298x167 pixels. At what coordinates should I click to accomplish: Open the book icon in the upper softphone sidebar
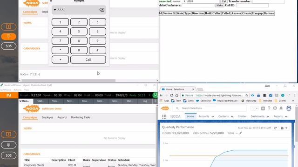click(8, 27)
